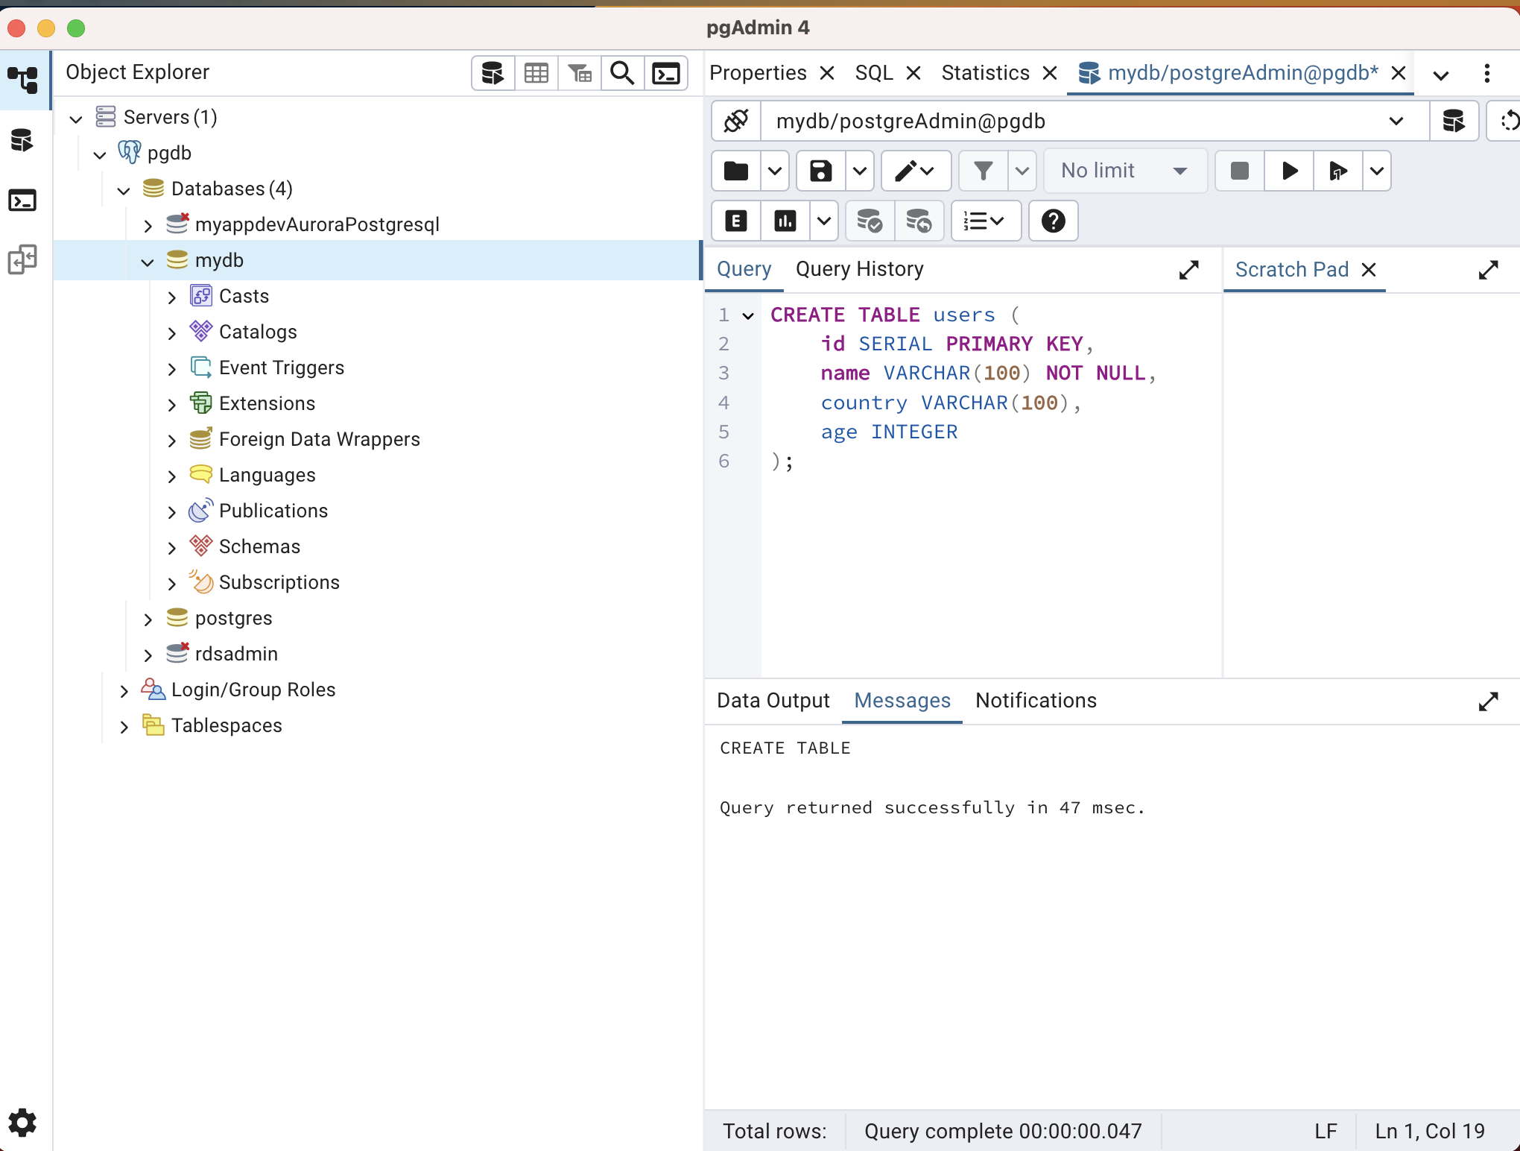Maximize the Messages output panel
Image resolution: width=1520 pixels, height=1151 pixels.
(x=1489, y=701)
